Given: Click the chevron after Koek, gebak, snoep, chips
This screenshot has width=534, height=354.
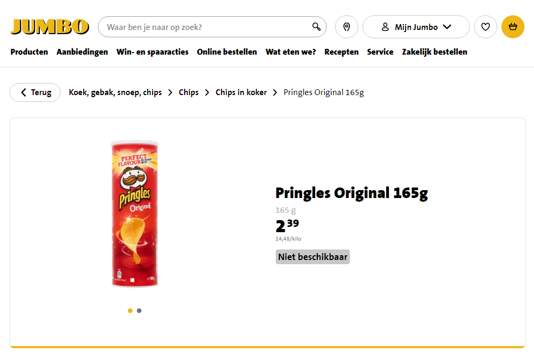Looking at the screenshot, I should point(170,92).
